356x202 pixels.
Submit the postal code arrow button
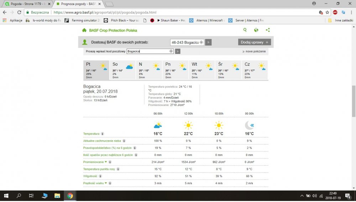click(178, 51)
